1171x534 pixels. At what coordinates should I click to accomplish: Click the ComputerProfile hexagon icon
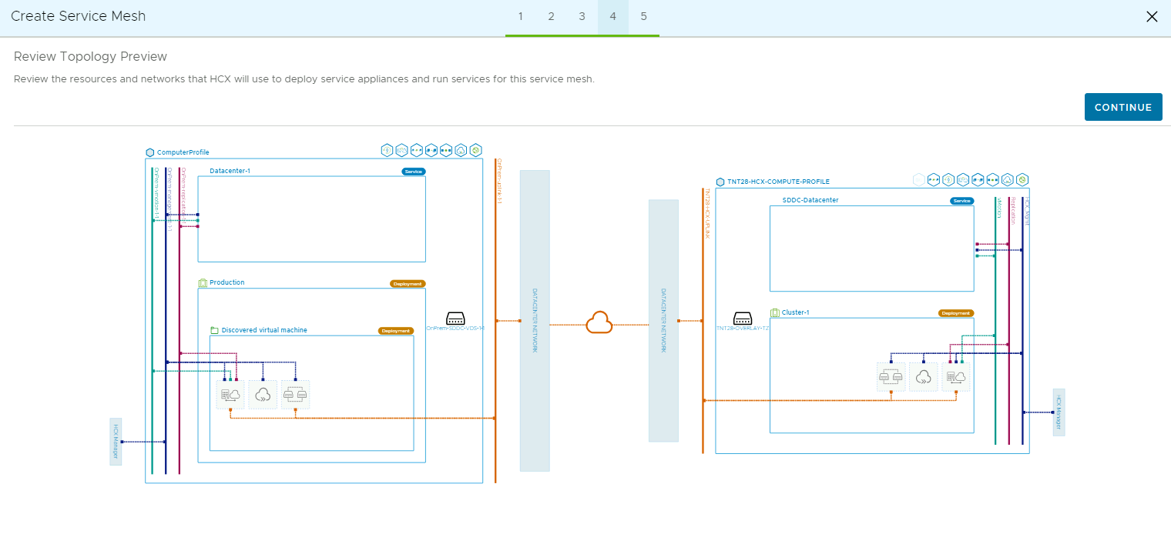pos(149,152)
